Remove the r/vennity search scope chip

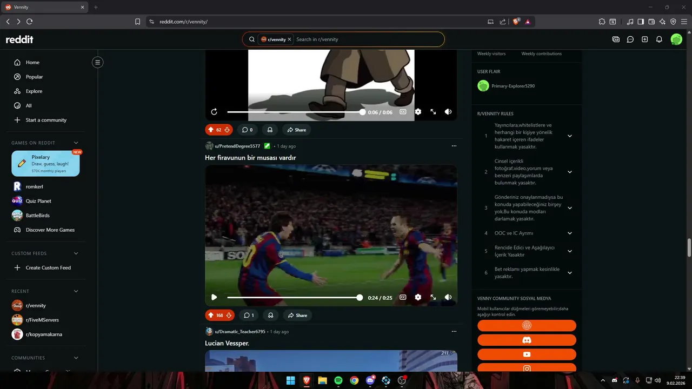click(290, 39)
